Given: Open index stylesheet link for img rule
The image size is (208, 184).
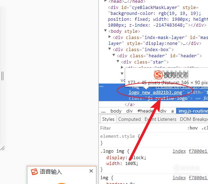Looking at the screenshot, I should [x=190, y=178].
